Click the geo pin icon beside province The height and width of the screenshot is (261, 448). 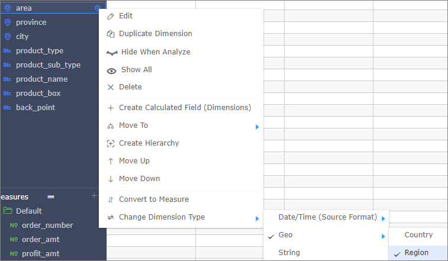(8, 22)
